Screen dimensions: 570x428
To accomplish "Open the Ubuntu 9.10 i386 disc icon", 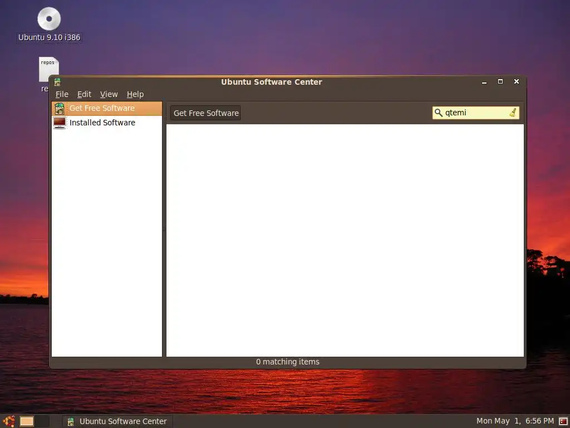I will coord(49,18).
